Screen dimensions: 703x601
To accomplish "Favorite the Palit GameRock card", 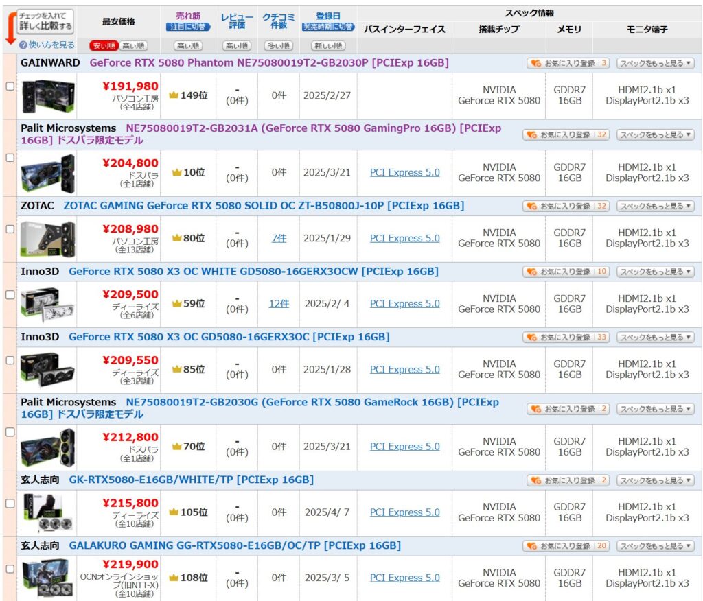I will pyautogui.click(x=568, y=409).
